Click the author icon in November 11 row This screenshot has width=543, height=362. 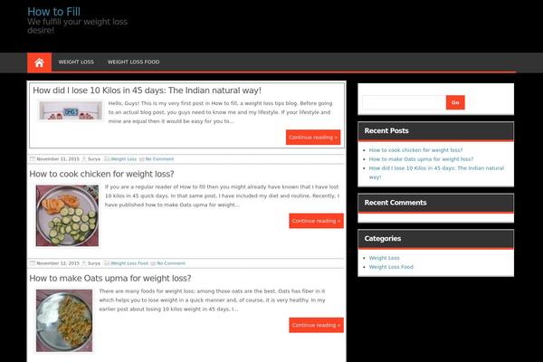84,159
